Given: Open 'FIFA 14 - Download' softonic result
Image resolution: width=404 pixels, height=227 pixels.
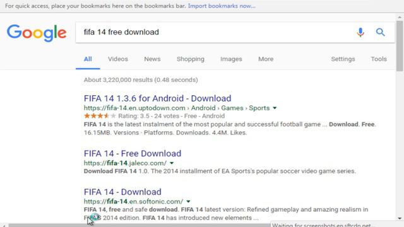Looking at the screenshot, I should tap(122, 192).
